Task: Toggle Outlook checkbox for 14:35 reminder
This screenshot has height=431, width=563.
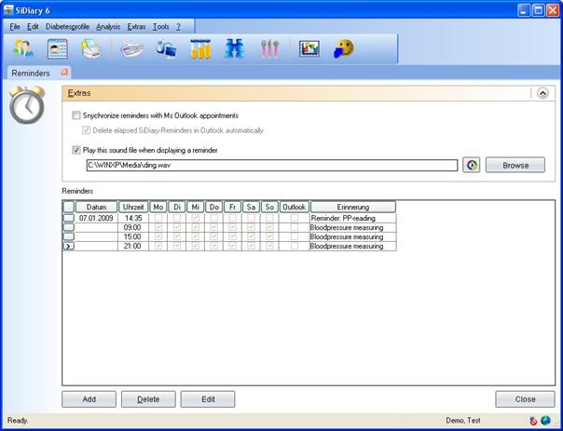Action: tap(295, 218)
